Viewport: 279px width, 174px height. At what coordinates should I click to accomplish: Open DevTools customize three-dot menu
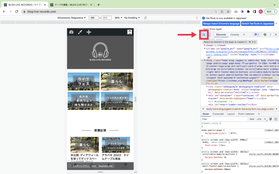[271, 35]
